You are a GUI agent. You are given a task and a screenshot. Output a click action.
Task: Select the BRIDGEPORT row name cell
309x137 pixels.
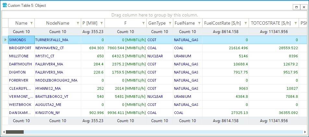(20, 48)
